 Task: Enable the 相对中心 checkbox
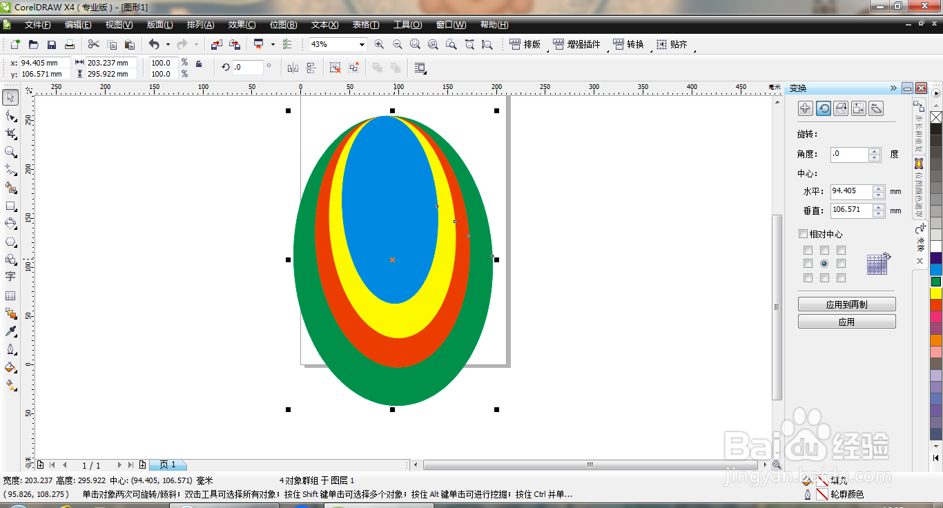pyautogui.click(x=803, y=234)
